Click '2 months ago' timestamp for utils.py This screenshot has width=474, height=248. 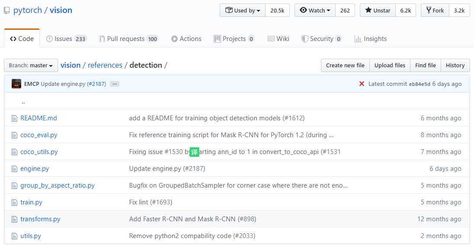click(x=441, y=236)
